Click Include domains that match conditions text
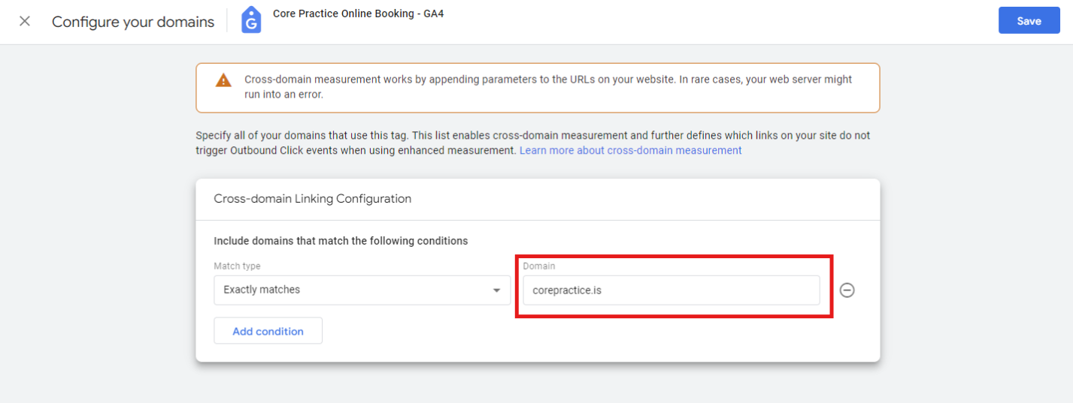 [341, 241]
